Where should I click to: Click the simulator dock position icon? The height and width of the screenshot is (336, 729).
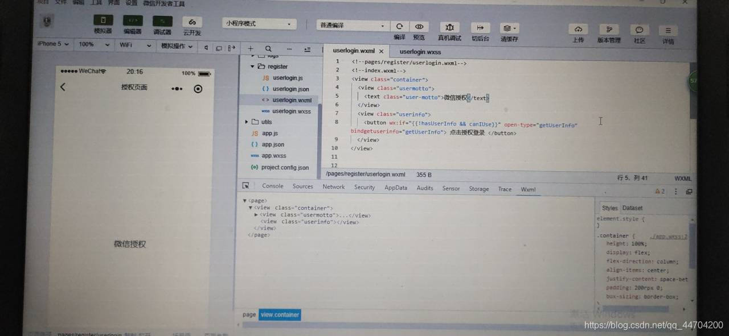[x=231, y=48]
